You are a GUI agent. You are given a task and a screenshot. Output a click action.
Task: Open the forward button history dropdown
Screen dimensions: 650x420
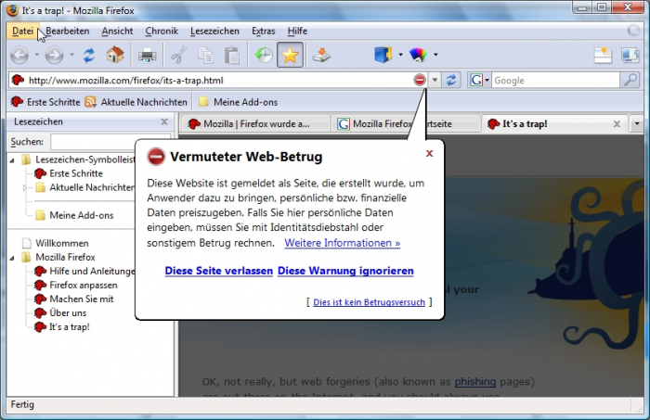pos(71,55)
